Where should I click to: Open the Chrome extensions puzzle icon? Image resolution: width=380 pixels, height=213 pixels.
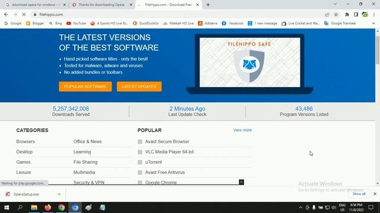[347, 14]
